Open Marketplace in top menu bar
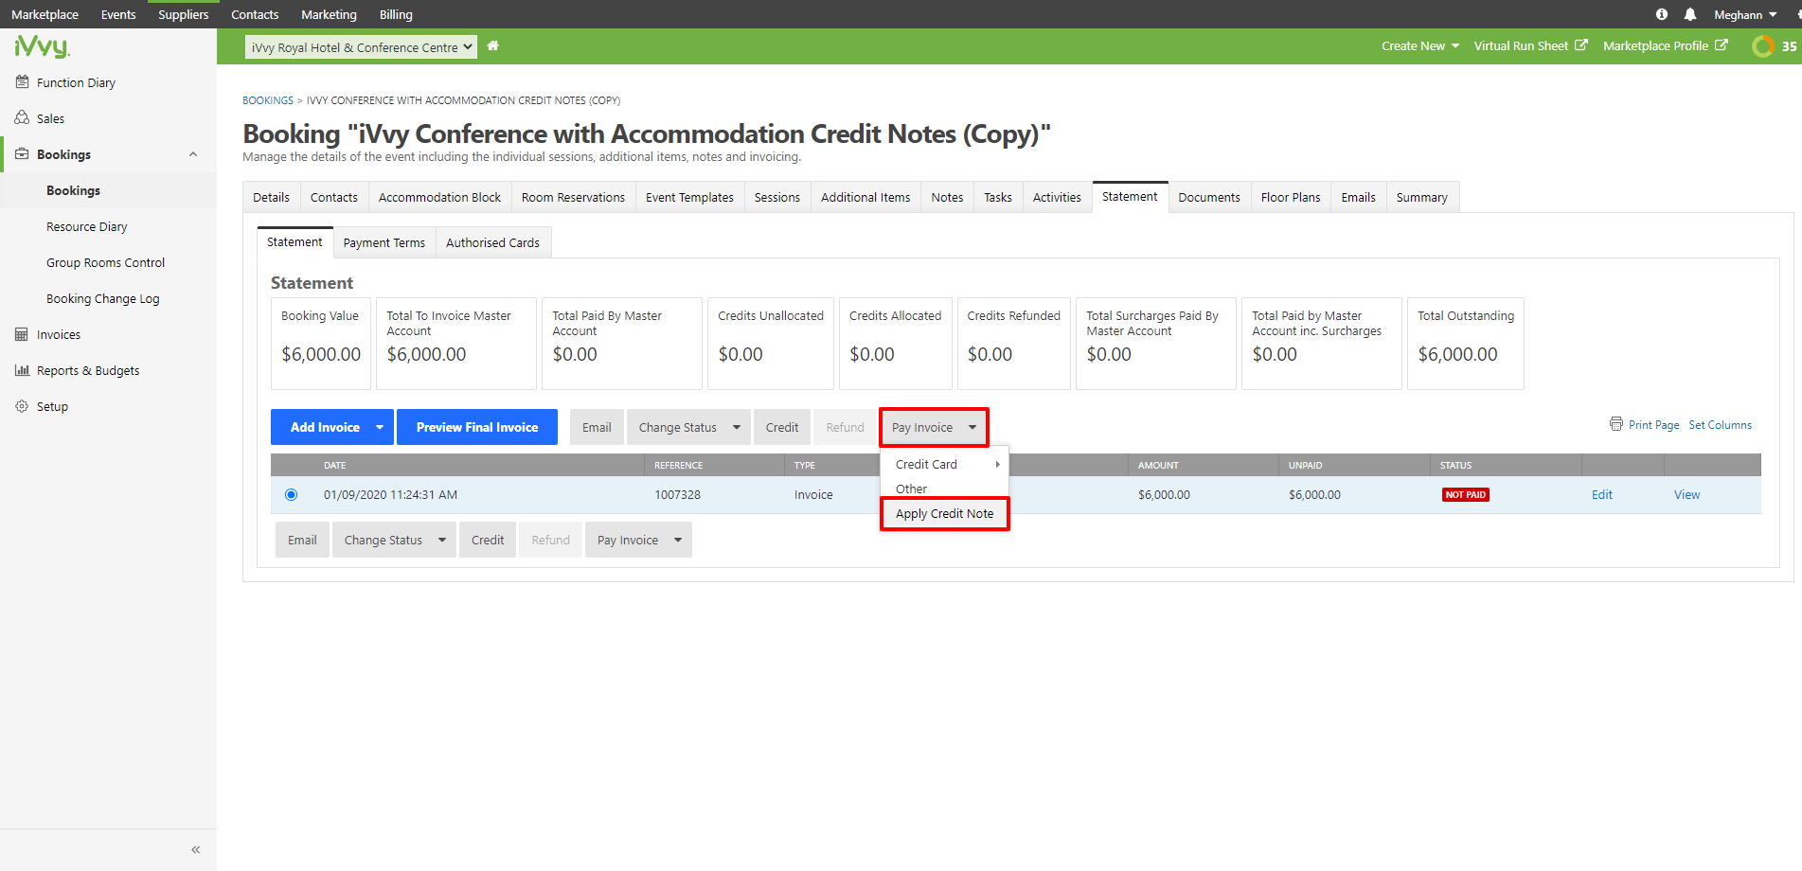Viewport: 1802px width, 871px height. click(45, 14)
